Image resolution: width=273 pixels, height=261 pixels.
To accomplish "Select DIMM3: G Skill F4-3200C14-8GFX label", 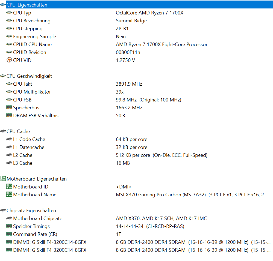I will tap(50, 242).
